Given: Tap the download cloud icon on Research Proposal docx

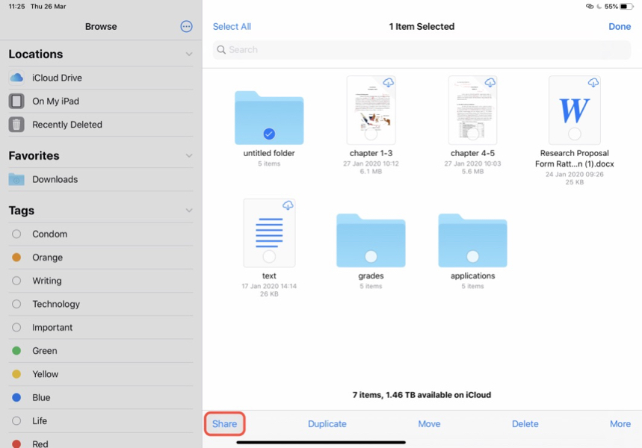Looking at the screenshot, I should pos(593,83).
